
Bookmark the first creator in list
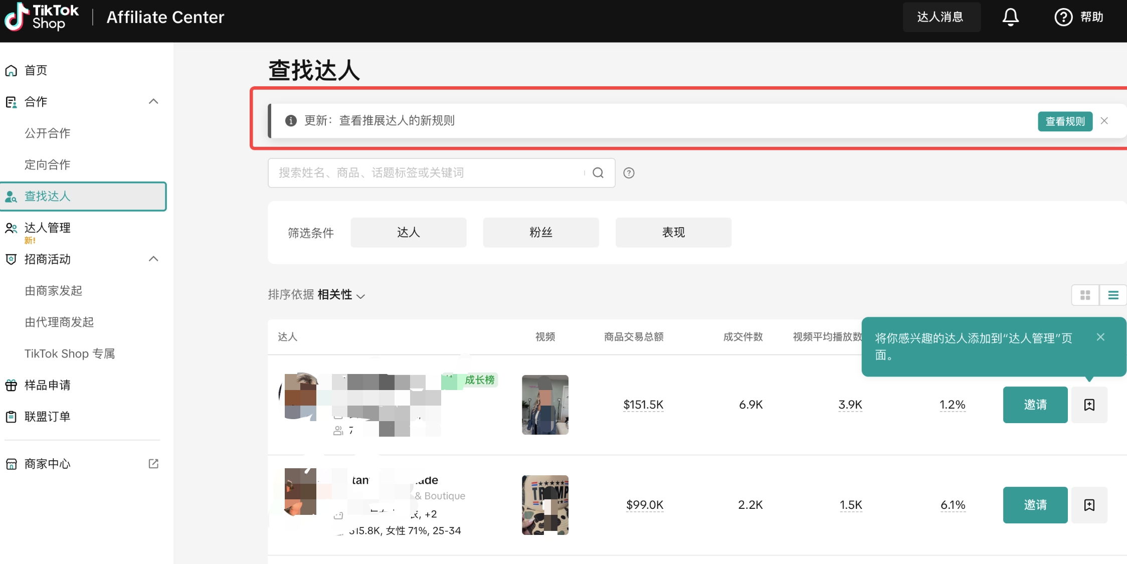pos(1089,405)
